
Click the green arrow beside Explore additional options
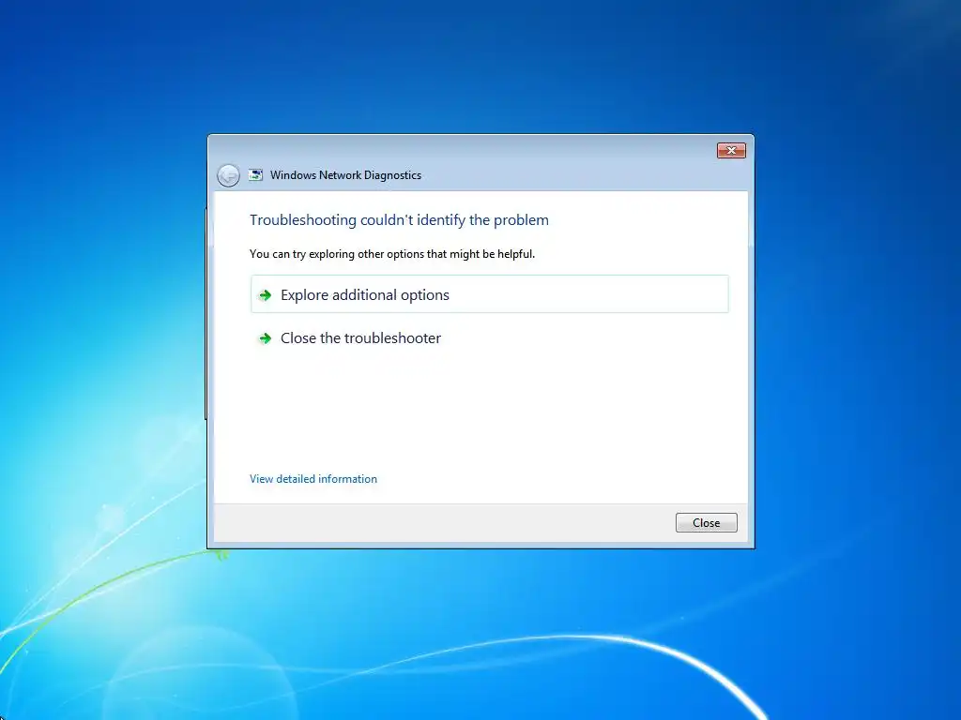pos(265,295)
